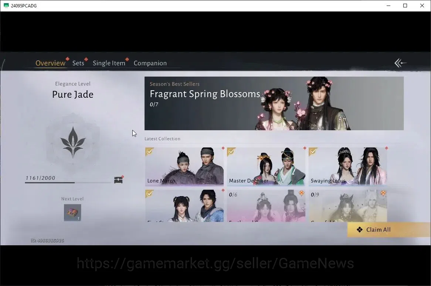Screen dimensions: 431x286
Task: Click the diamond icon on Claim All
Action: point(360,230)
